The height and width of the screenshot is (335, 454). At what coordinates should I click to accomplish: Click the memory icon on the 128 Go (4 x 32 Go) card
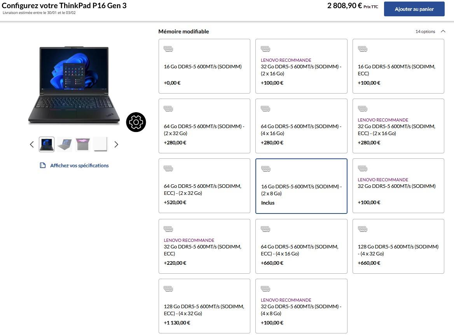click(x=363, y=229)
